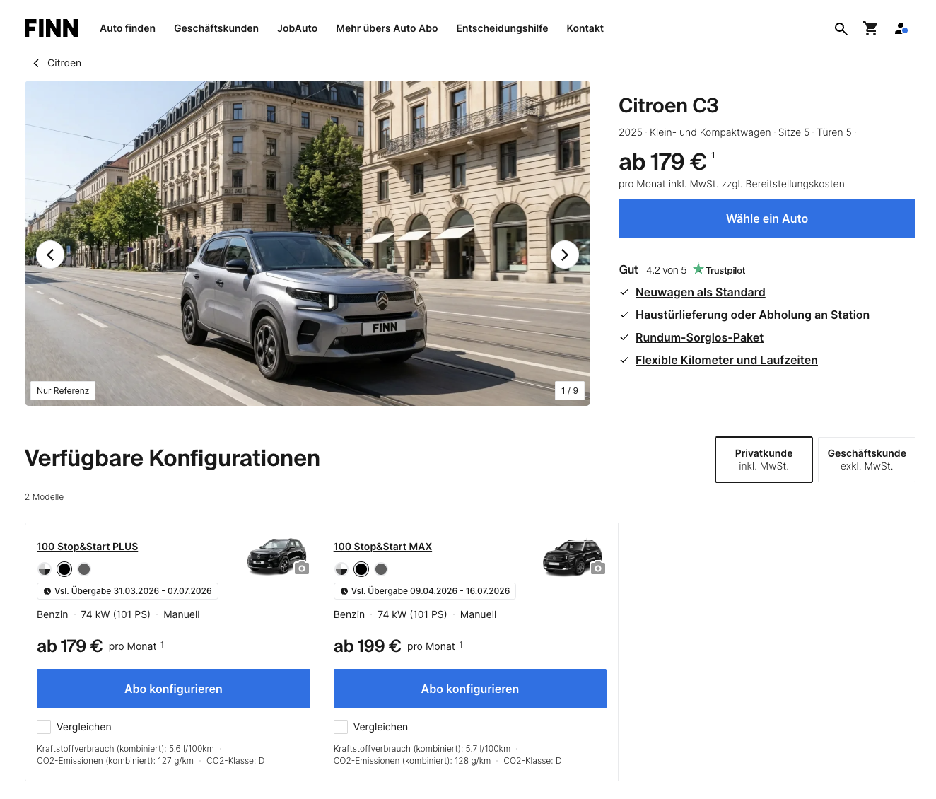The height and width of the screenshot is (799, 936).
Task: Open Mehr übers Auto Abo menu
Action: click(387, 29)
